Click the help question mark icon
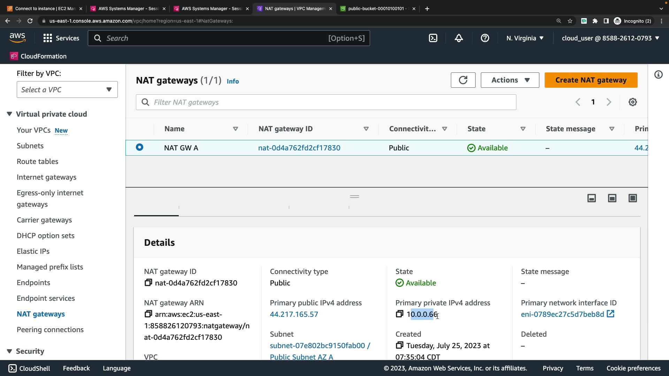Viewport: 669px width, 376px height. (x=485, y=38)
